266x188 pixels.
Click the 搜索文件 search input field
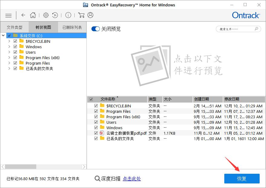coord(238,29)
